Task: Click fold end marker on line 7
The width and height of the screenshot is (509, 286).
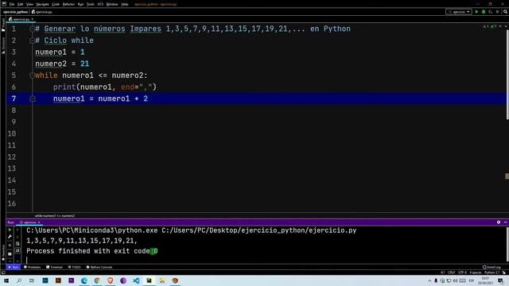Action: [x=32, y=99]
